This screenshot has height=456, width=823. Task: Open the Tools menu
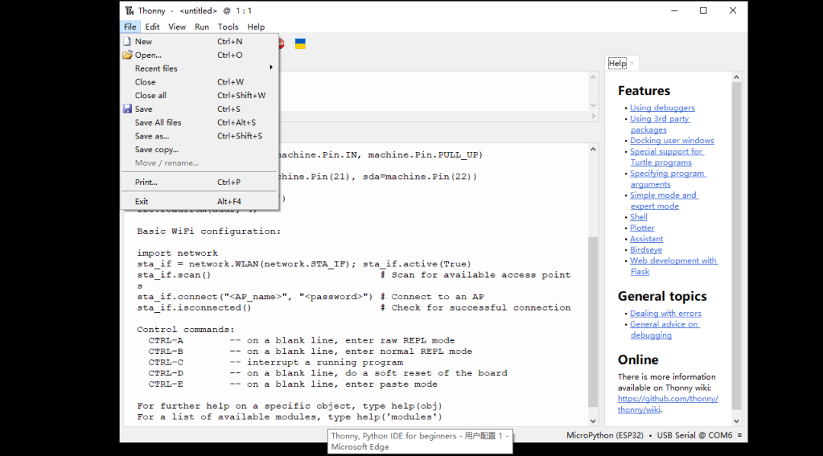pyautogui.click(x=228, y=27)
